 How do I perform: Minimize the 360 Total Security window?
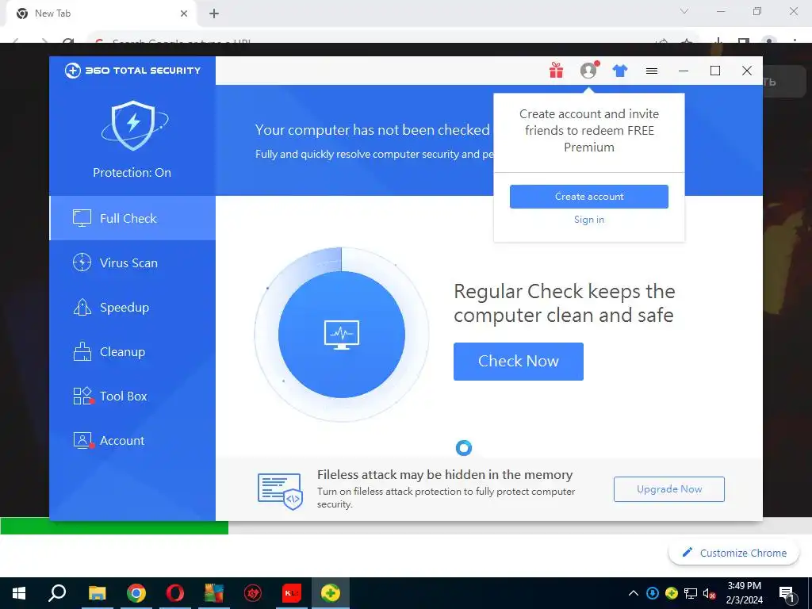click(x=684, y=71)
